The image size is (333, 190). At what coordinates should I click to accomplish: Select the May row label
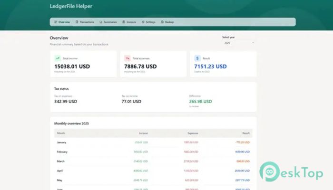point(59,180)
